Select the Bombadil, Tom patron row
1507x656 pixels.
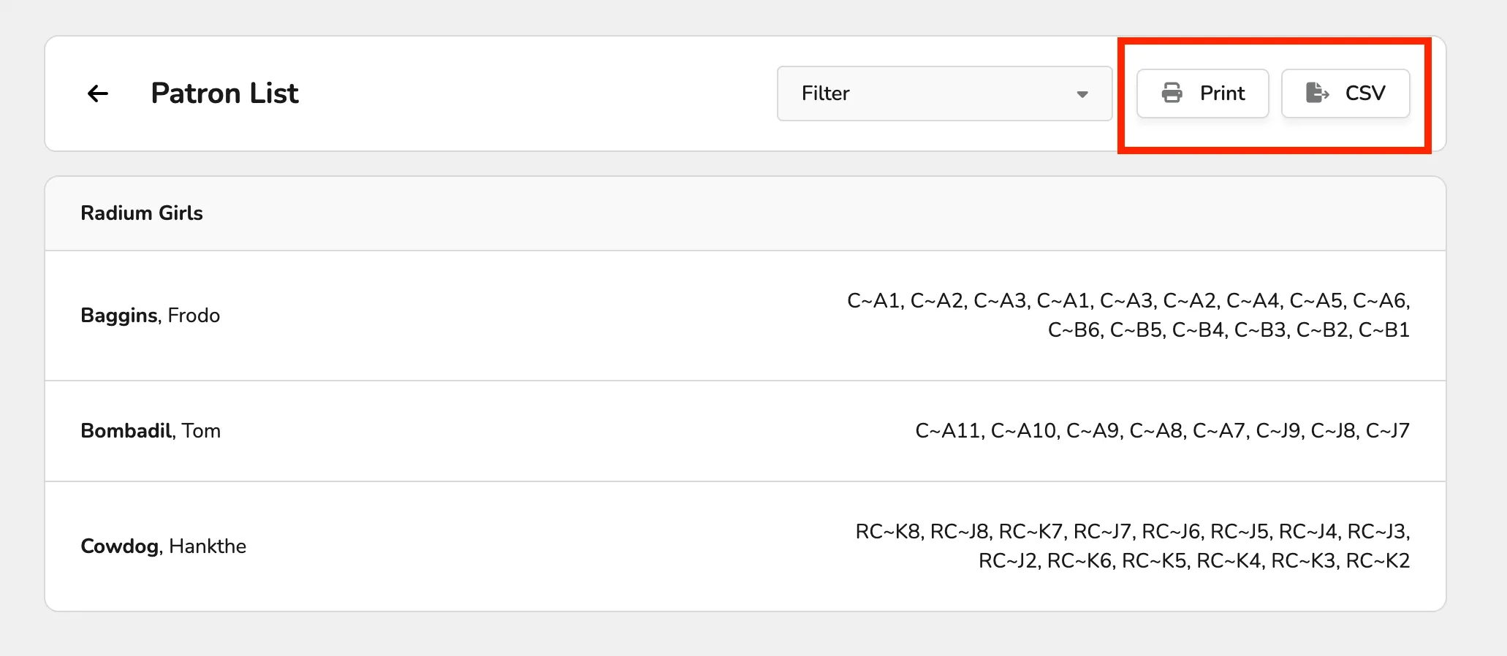745,431
